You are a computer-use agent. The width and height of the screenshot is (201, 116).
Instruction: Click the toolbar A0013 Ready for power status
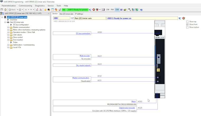pos(78,9)
